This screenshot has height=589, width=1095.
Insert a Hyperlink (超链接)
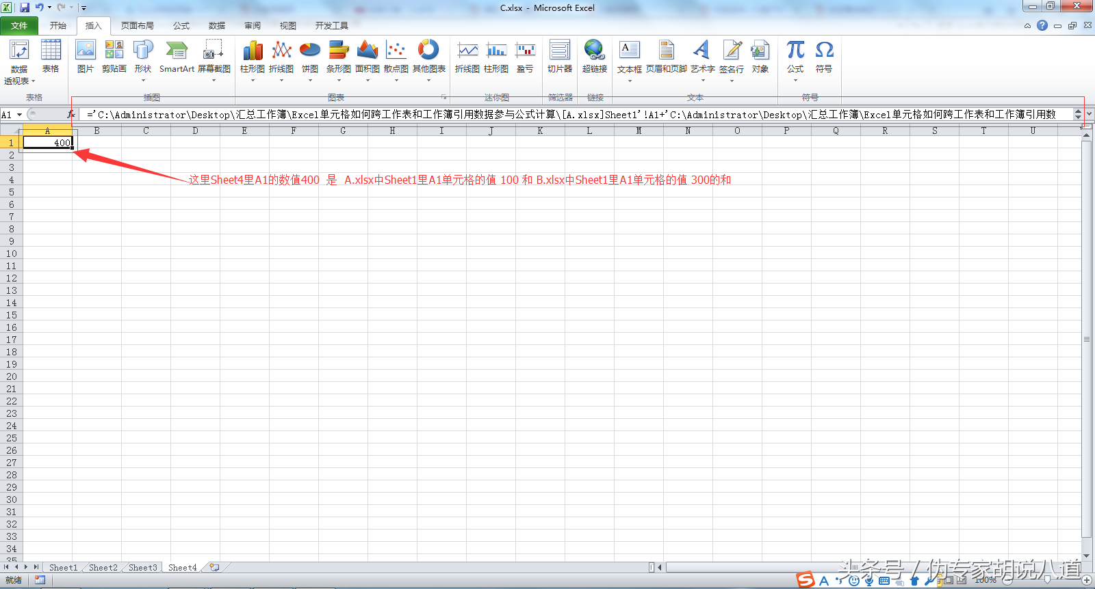pos(595,57)
